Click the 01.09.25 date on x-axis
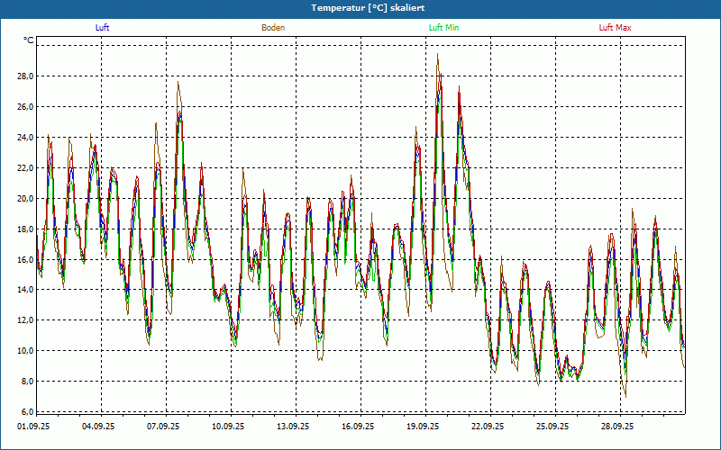721x450 pixels. click(33, 427)
